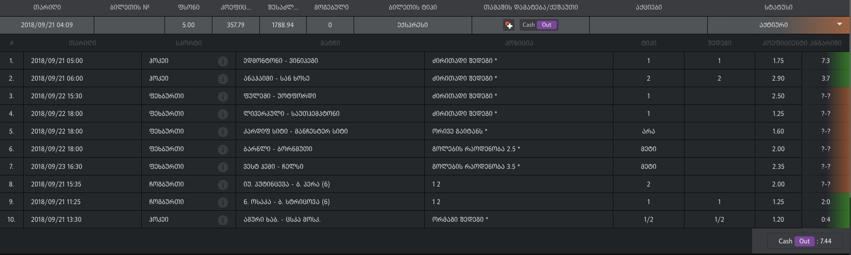Click info icon for კარდიფ სიტი - მანჩესტერ სიტი

click(x=222, y=132)
